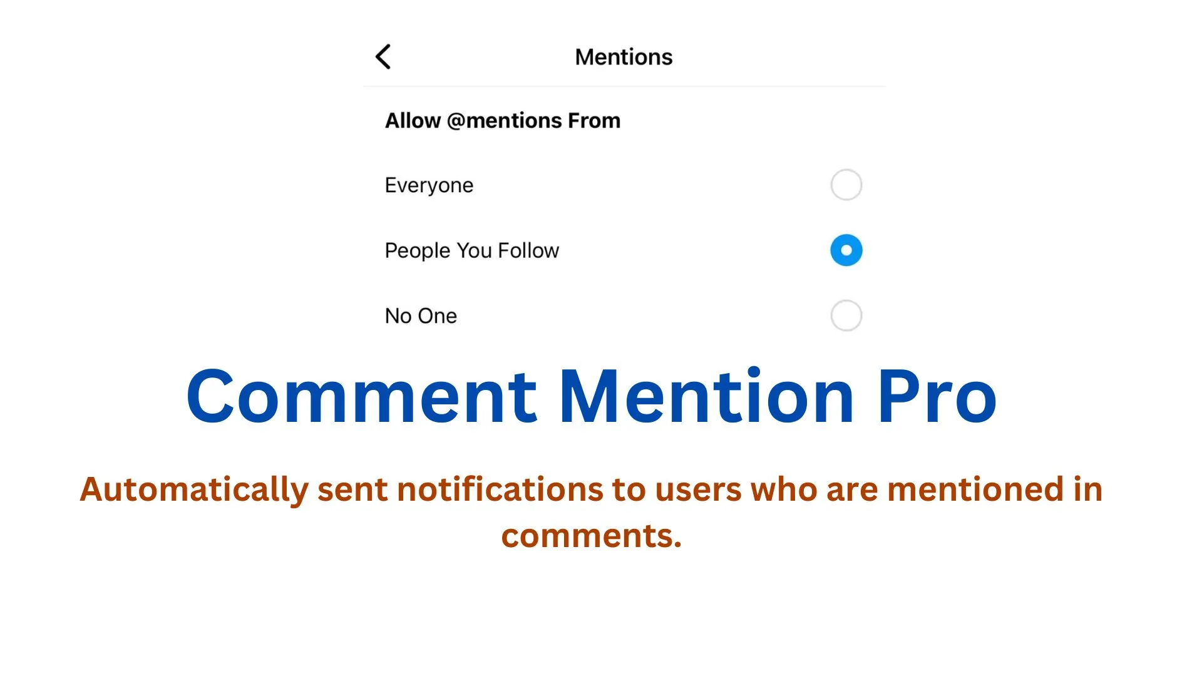Click the word users in orange description
The image size is (1202, 676).
point(698,489)
